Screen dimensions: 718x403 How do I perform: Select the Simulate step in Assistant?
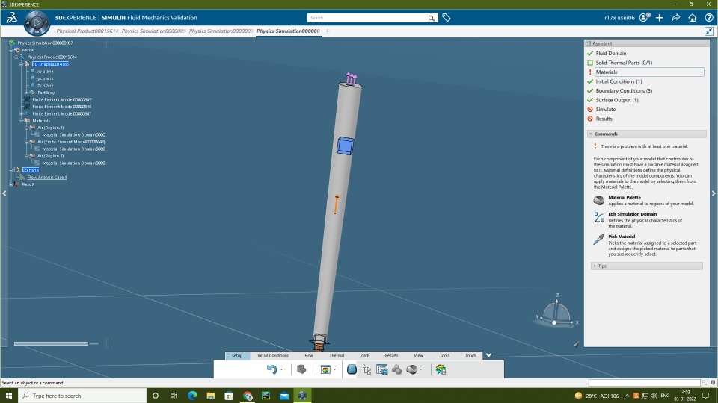tap(605, 109)
